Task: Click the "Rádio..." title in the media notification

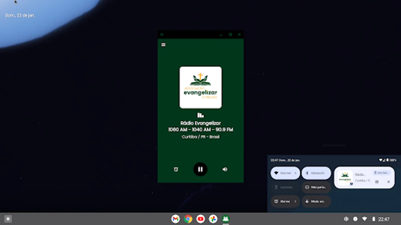Action: pos(360,174)
